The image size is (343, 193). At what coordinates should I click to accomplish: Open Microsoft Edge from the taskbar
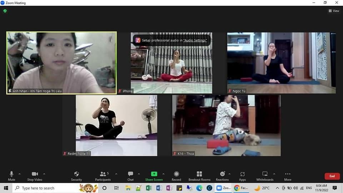pyautogui.click(x=199, y=188)
